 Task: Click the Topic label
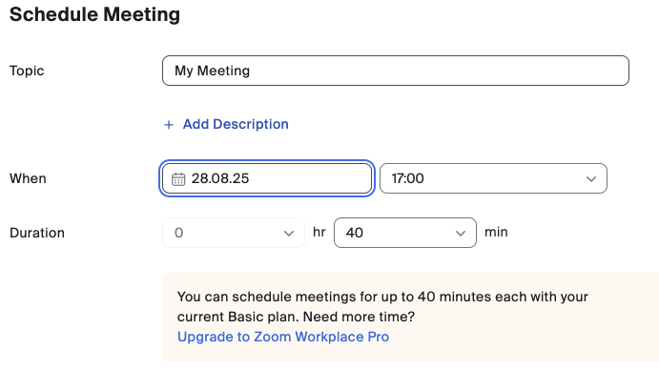tap(27, 71)
